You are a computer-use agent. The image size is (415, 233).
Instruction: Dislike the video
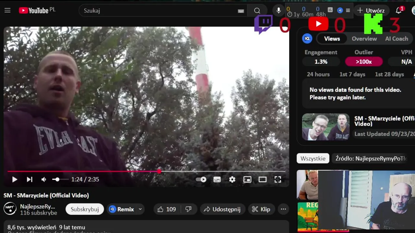188,209
